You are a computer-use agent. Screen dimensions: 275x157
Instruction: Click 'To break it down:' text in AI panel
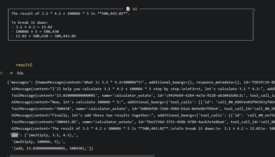30,23
